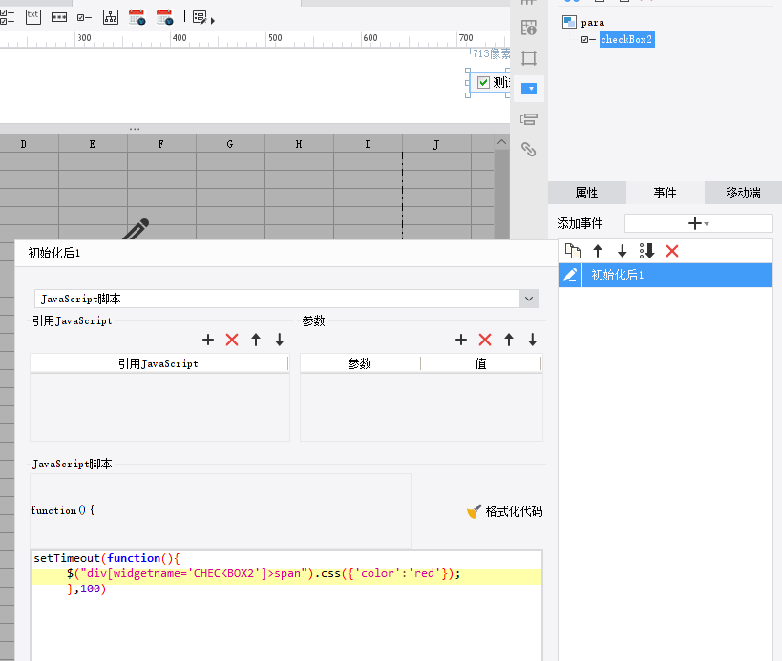
Task: Select column header H
Action: pyautogui.click(x=299, y=144)
